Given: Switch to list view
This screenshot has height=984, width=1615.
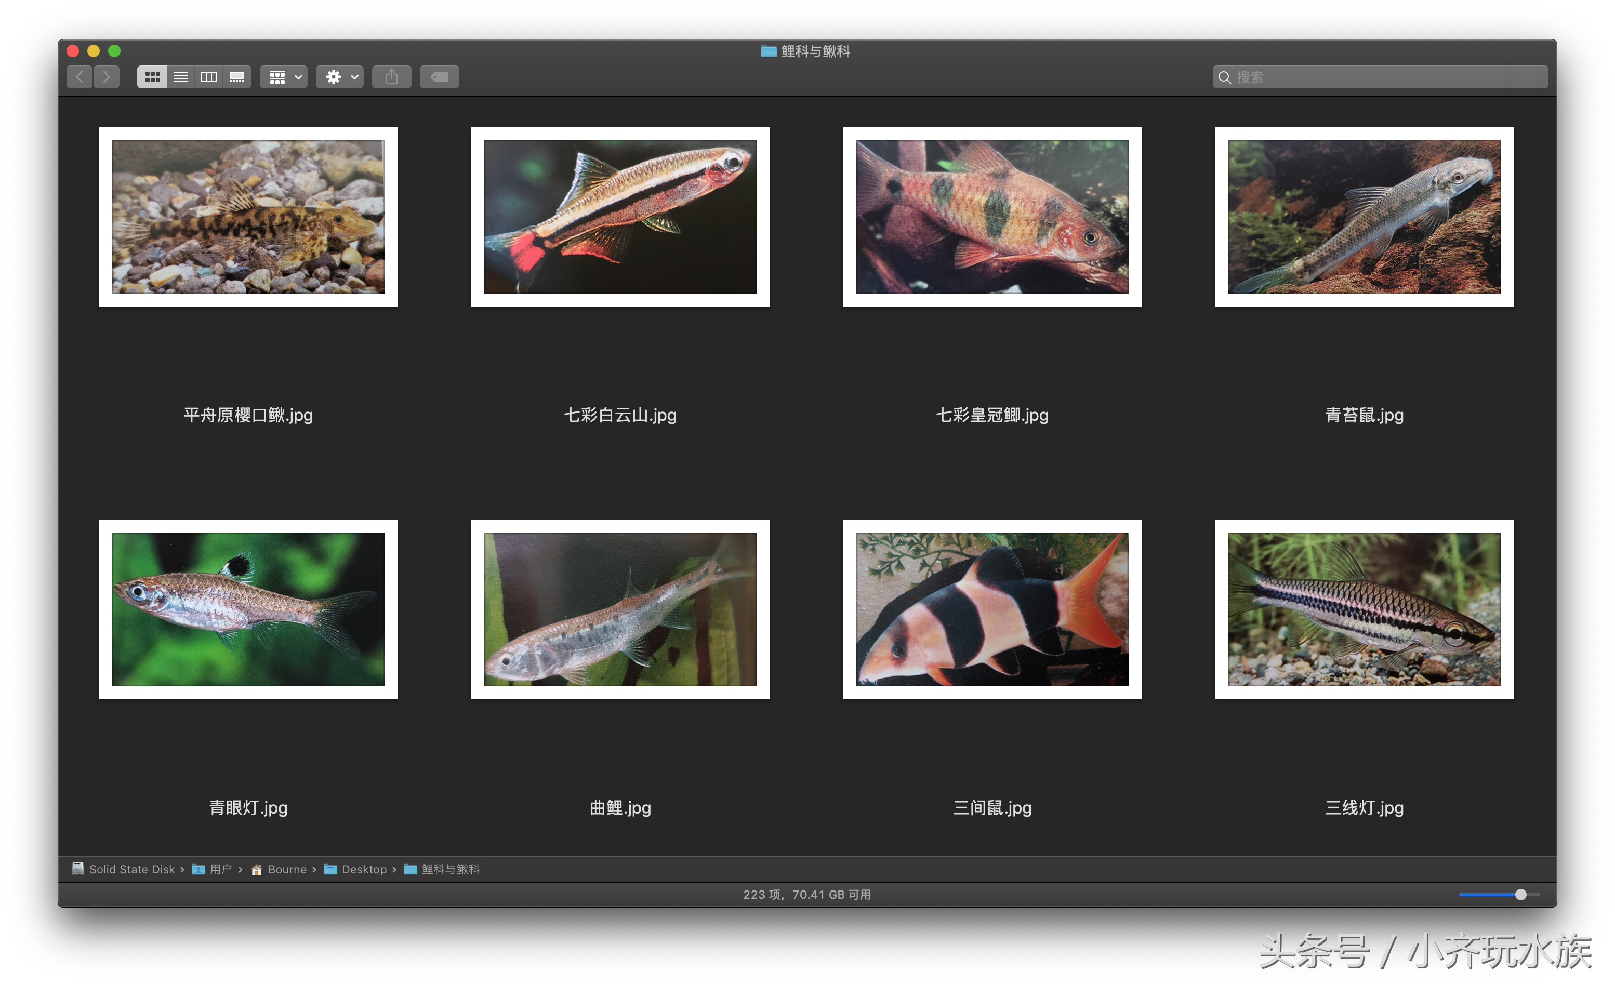Looking at the screenshot, I should click(x=181, y=77).
